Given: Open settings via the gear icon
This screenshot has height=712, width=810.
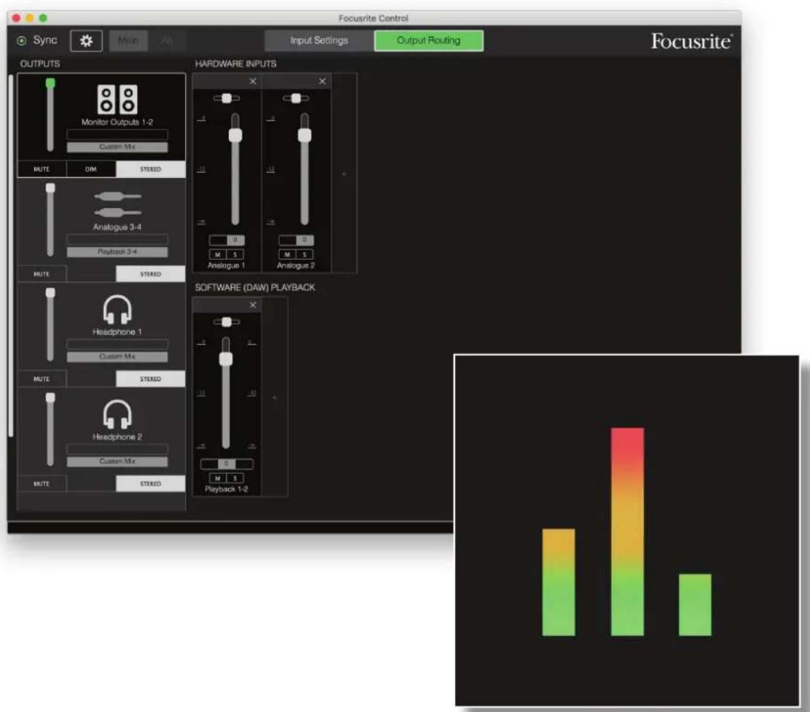Looking at the screenshot, I should pyautogui.click(x=86, y=41).
